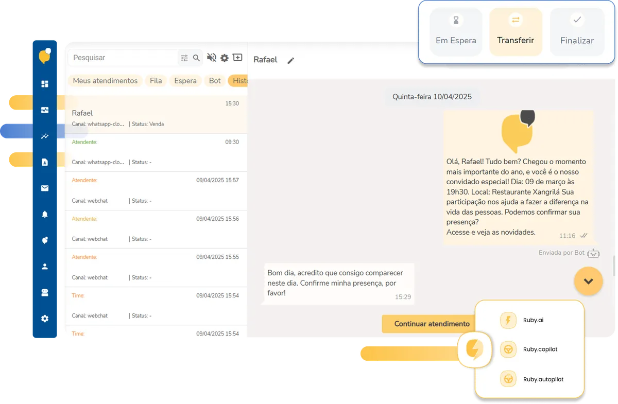Open search filter options icon
Viewport: 618px width, 404px height.
pos(184,58)
